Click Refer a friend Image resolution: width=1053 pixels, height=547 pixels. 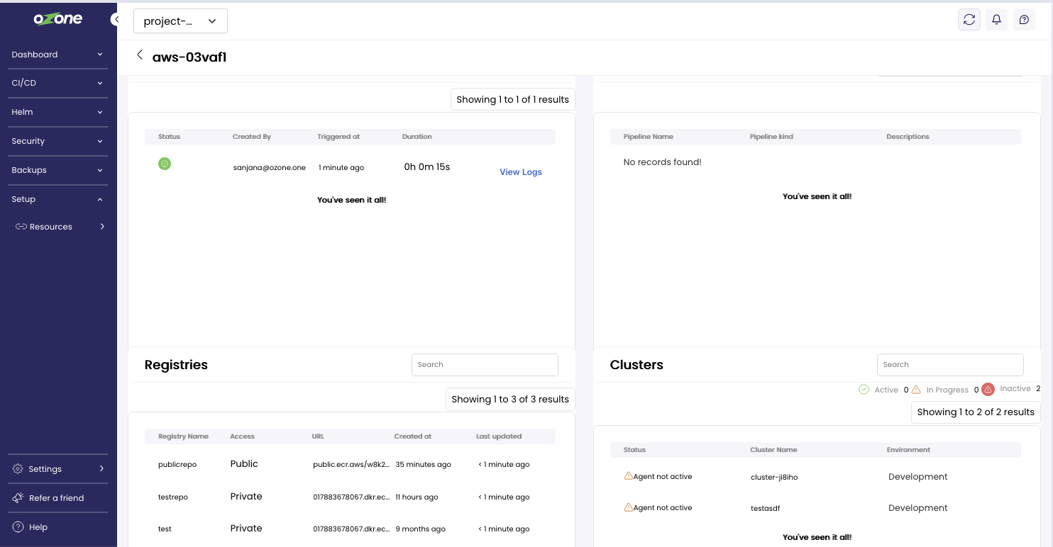(x=56, y=498)
